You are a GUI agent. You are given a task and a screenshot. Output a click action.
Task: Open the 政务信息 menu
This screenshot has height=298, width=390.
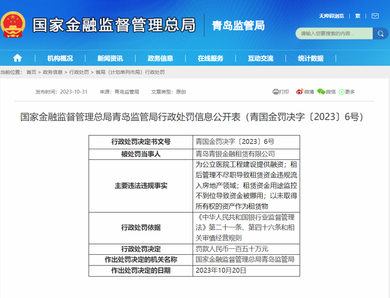[160, 58]
